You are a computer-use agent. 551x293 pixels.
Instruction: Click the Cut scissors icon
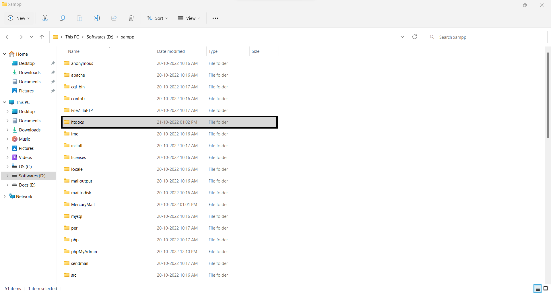45,18
